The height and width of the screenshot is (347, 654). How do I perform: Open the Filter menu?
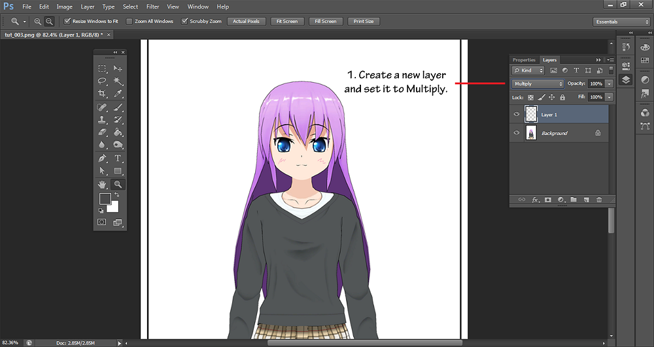point(152,7)
